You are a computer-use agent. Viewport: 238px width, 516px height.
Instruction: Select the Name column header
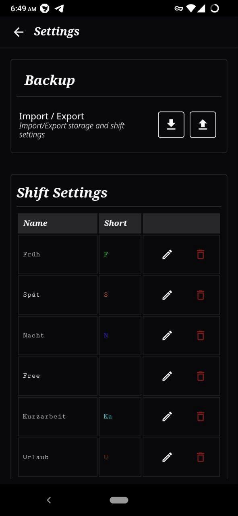tap(35, 223)
